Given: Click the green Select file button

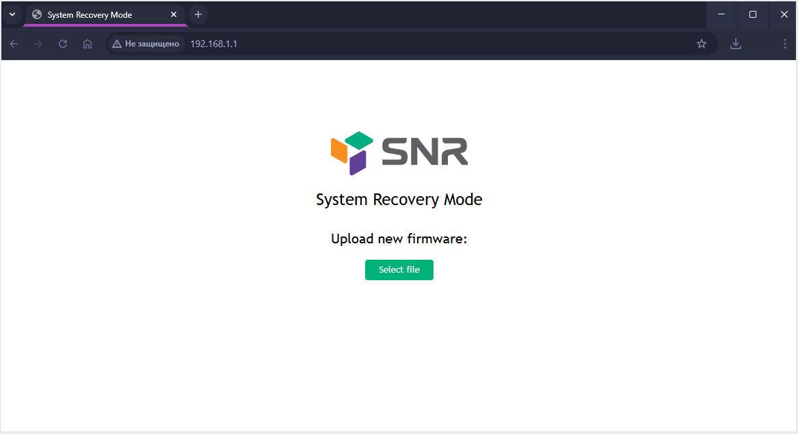Looking at the screenshot, I should pyautogui.click(x=399, y=270).
